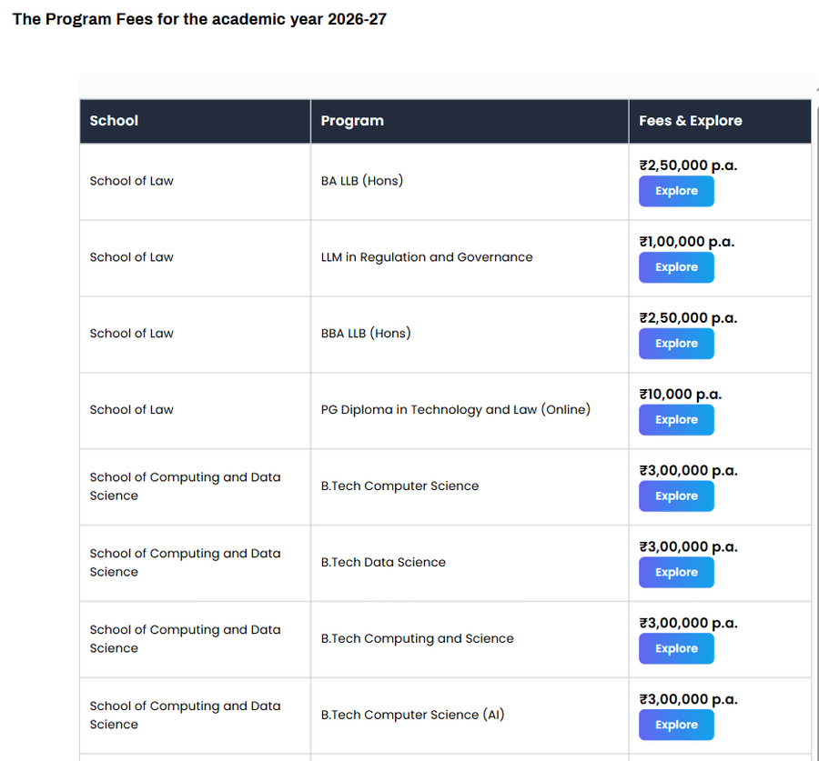The width and height of the screenshot is (819, 761).
Task: Select the Program column header
Action: (352, 120)
